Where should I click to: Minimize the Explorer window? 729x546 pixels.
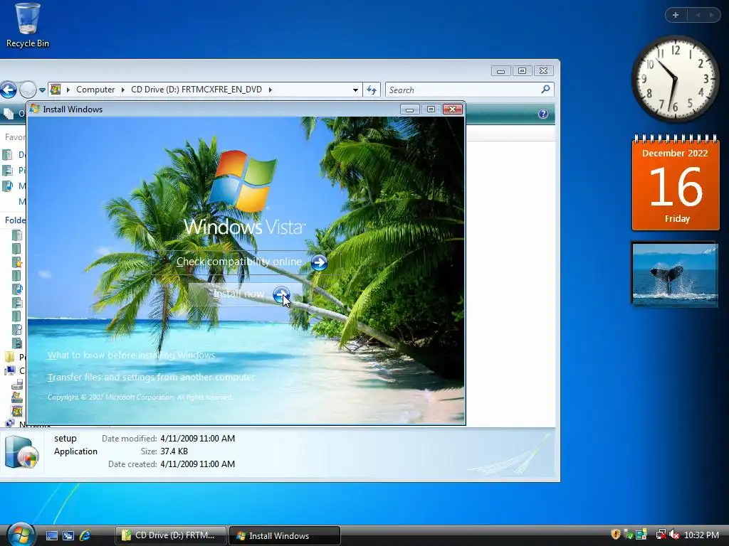(500, 71)
